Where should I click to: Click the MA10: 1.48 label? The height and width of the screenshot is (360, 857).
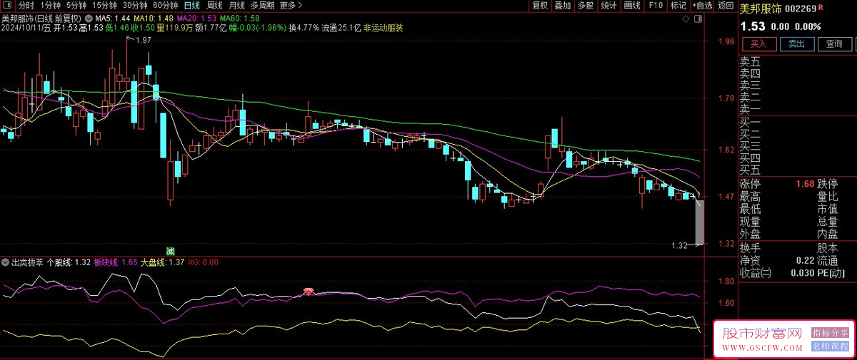(154, 18)
